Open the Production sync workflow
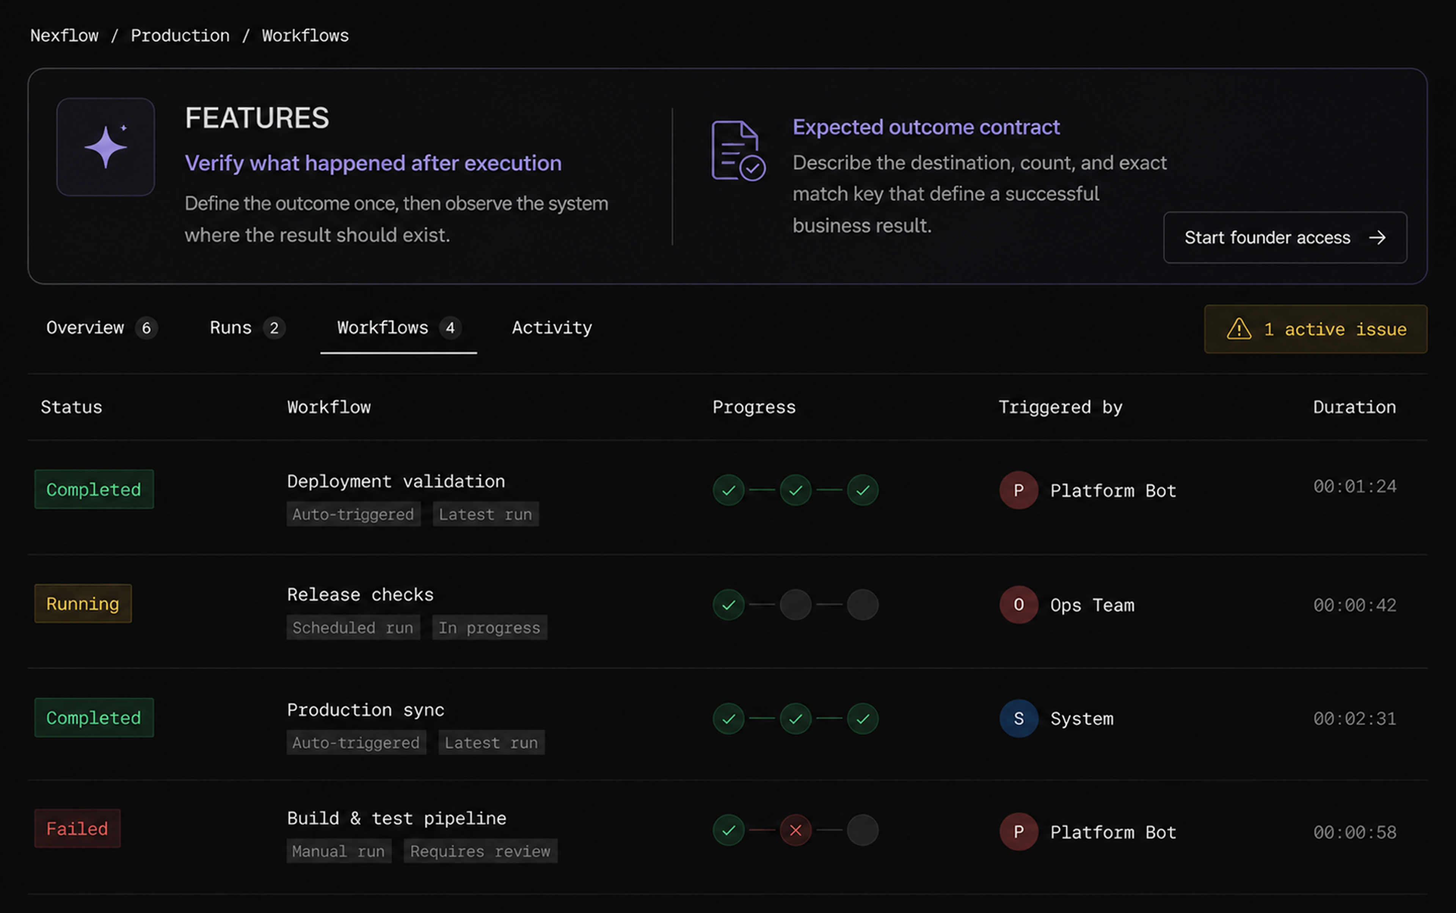 (x=366, y=710)
